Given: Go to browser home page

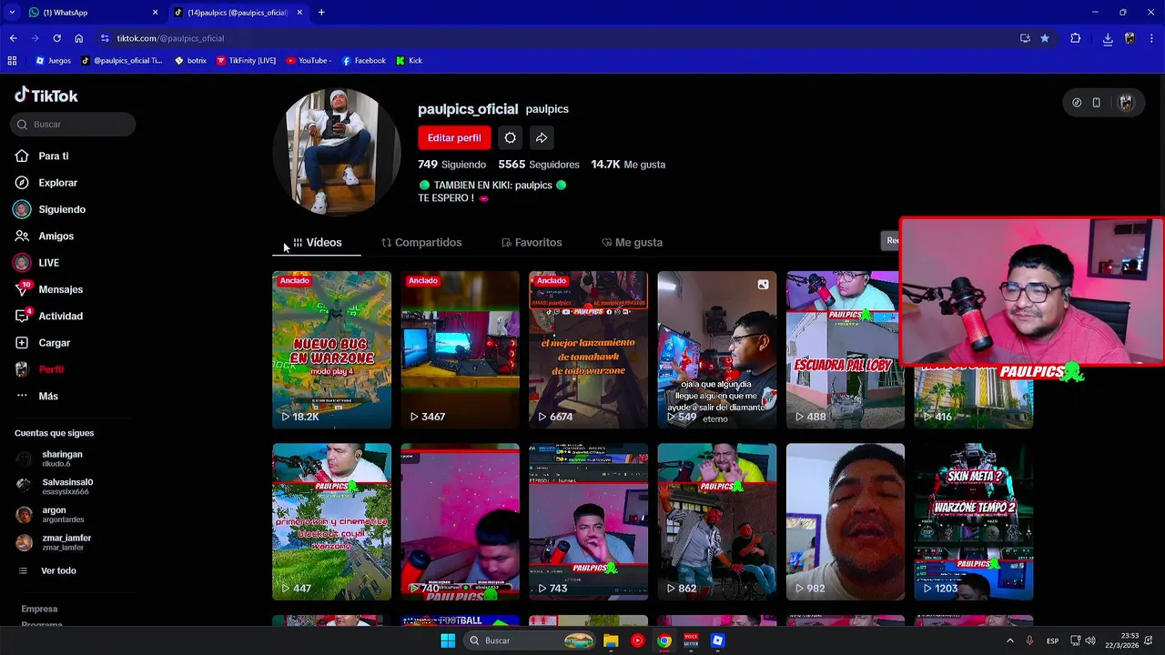Looking at the screenshot, I should click(78, 38).
